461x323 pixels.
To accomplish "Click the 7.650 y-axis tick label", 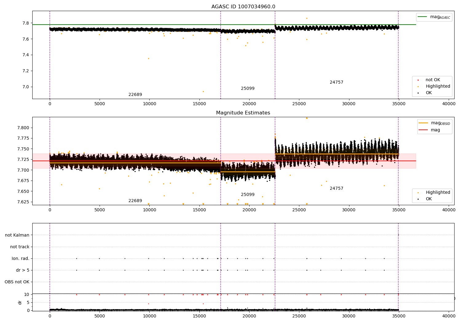I will [23, 191].
